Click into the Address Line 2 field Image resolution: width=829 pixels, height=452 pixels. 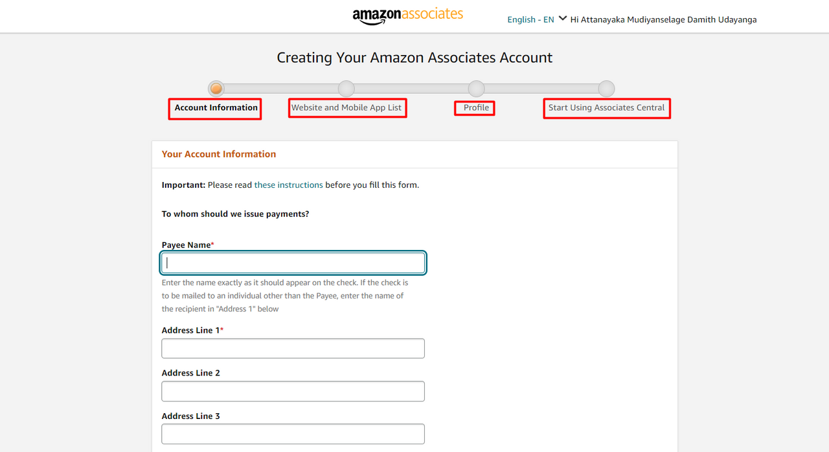pyautogui.click(x=293, y=391)
